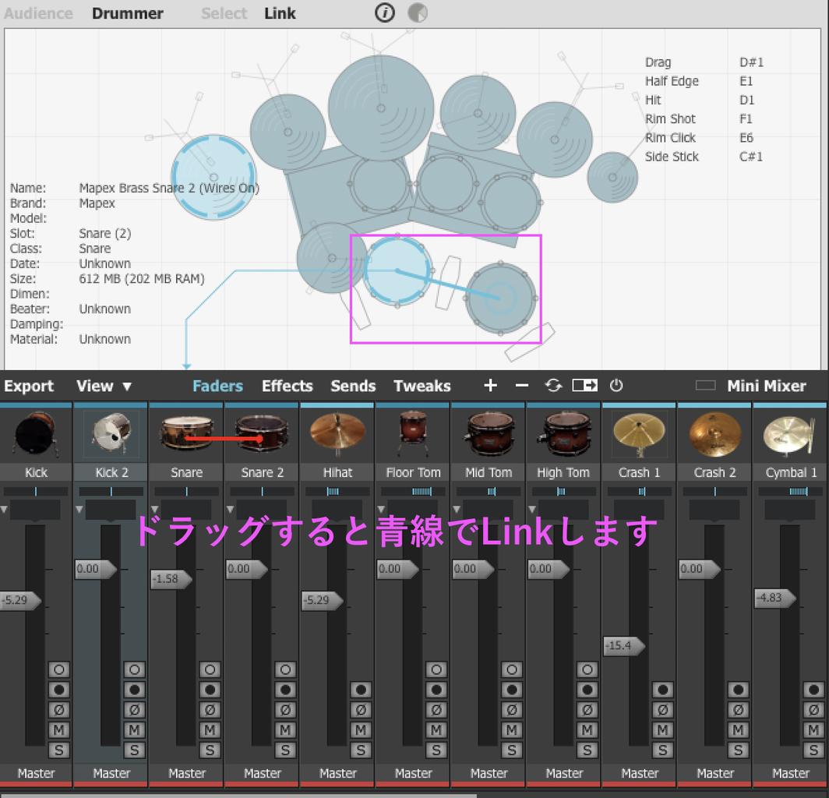Switch to the Tweaks tab
This screenshot has width=829, height=798.
pos(422,386)
